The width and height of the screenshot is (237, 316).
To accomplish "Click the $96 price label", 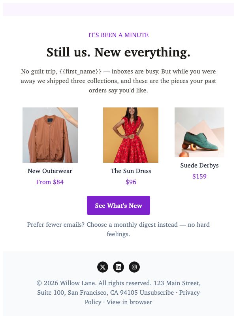I will (131, 182).
